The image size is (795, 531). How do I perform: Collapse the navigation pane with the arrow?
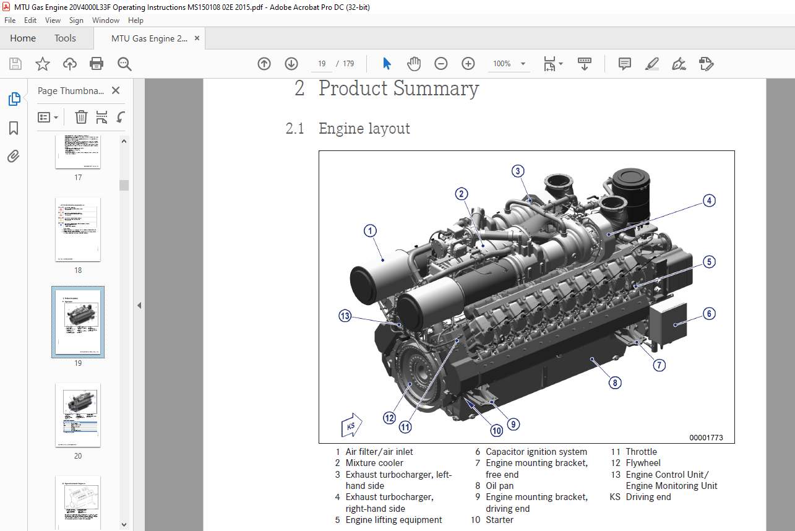[x=139, y=305]
